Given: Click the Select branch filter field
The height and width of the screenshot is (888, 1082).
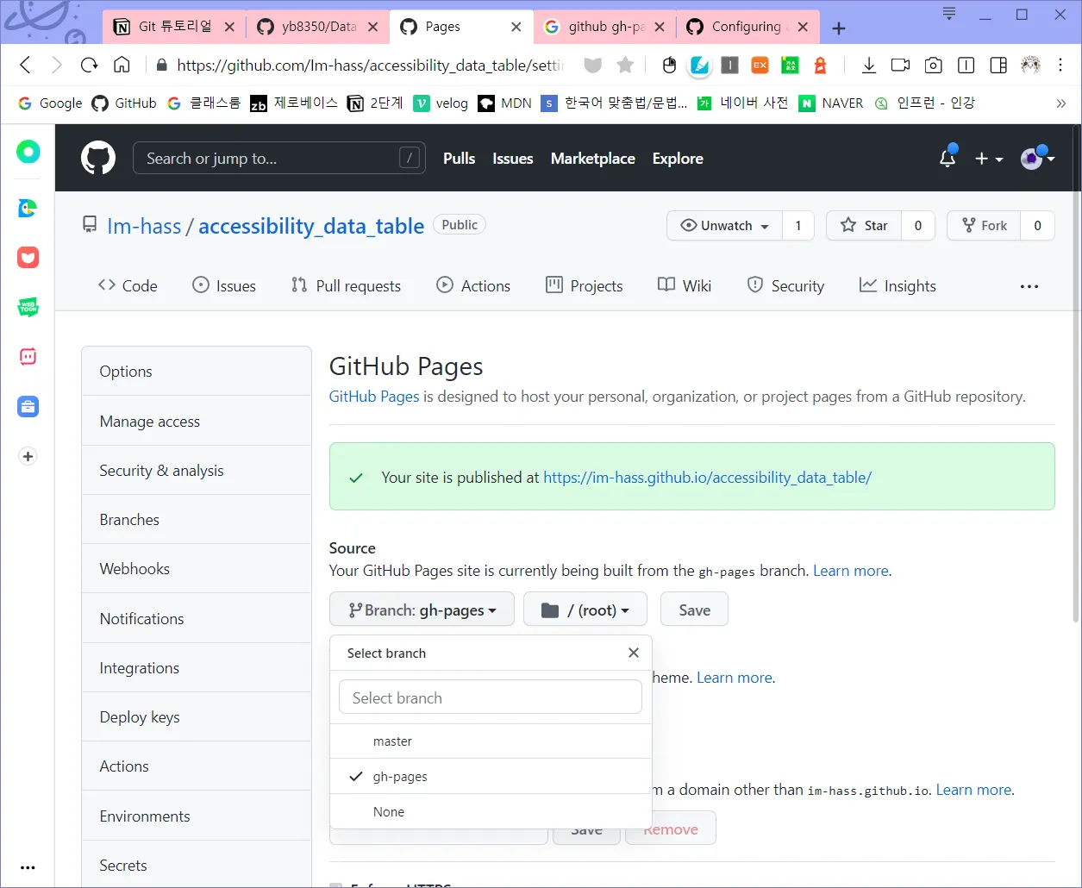Looking at the screenshot, I should tap(491, 697).
